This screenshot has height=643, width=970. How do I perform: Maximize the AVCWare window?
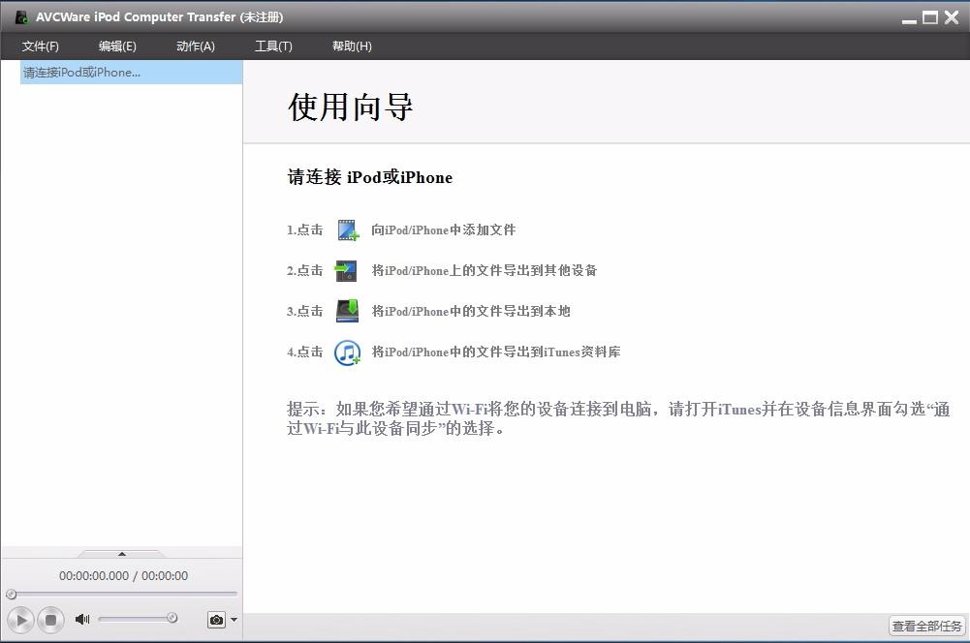(x=930, y=17)
